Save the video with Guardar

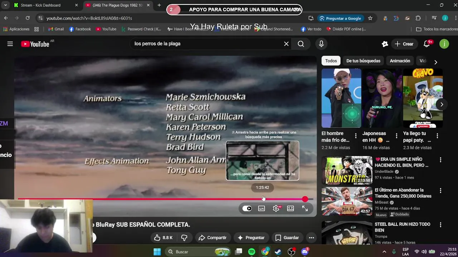point(287,238)
